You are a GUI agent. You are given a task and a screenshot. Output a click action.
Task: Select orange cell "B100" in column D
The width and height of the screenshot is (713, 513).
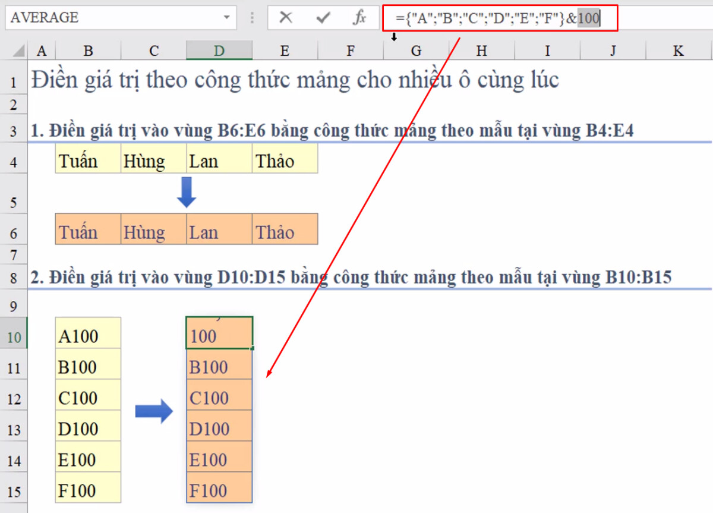[x=219, y=364]
